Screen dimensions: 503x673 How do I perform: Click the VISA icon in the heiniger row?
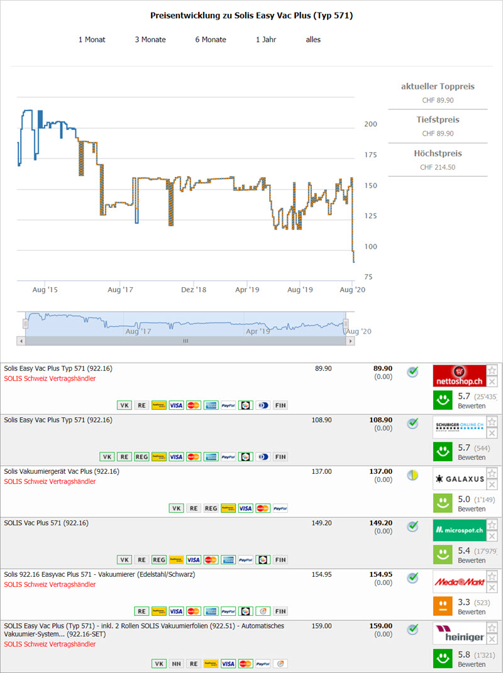click(228, 663)
